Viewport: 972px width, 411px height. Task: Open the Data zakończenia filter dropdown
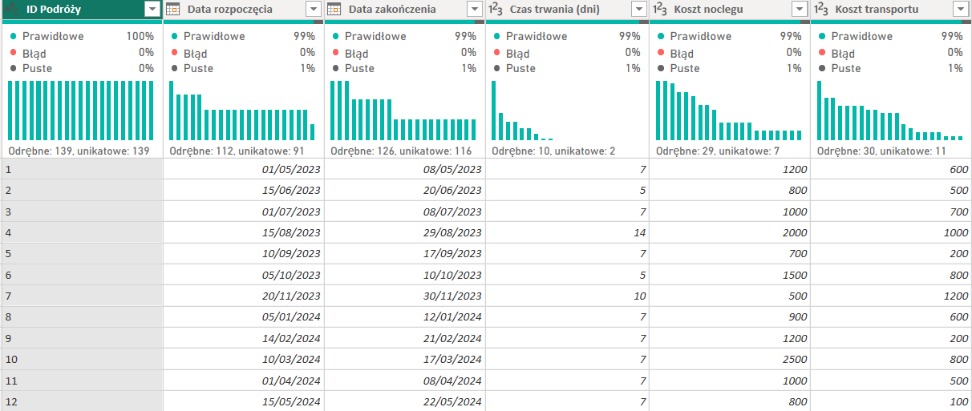[475, 10]
